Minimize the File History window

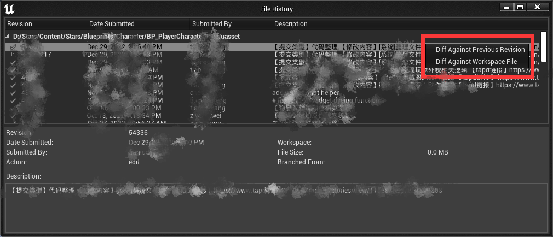(x=506, y=7)
